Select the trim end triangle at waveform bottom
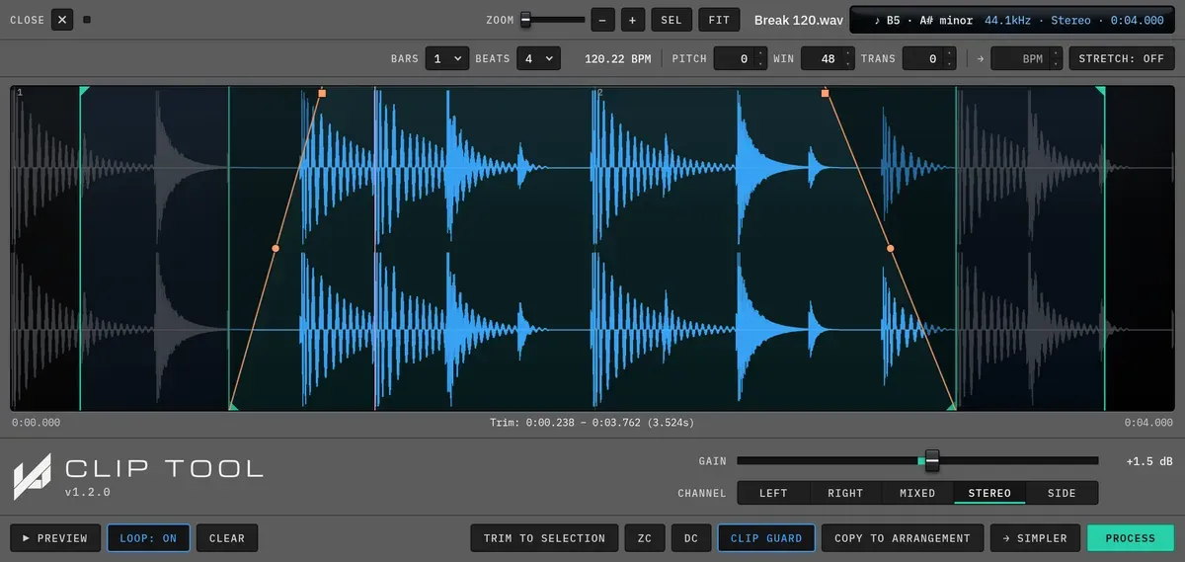This screenshot has height=562, width=1185. click(x=952, y=405)
